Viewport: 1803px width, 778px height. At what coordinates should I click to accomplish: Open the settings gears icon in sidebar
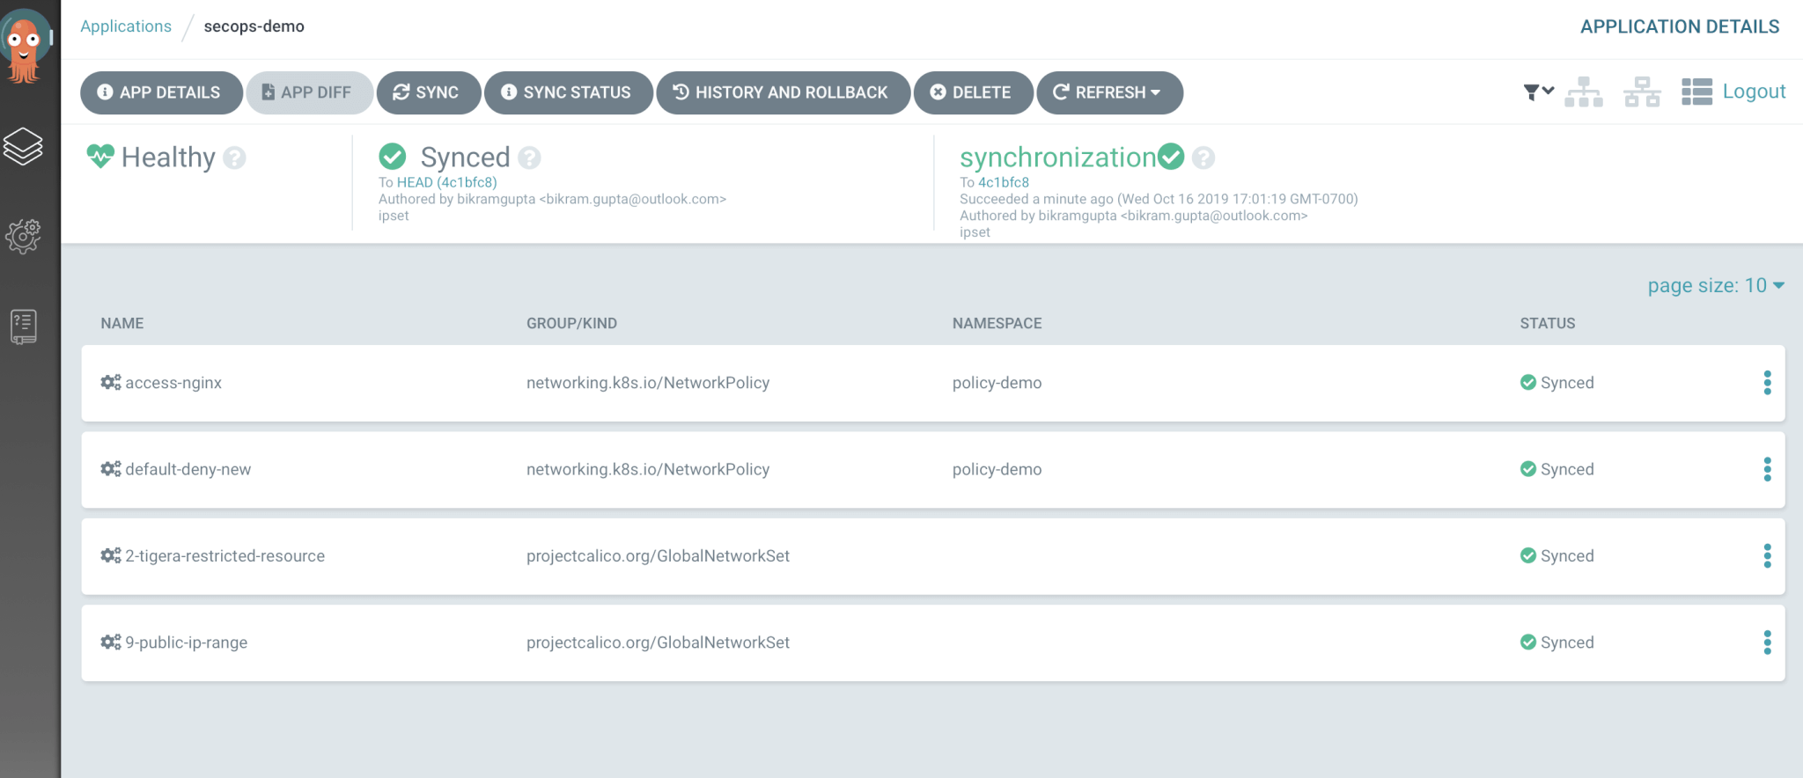click(23, 236)
